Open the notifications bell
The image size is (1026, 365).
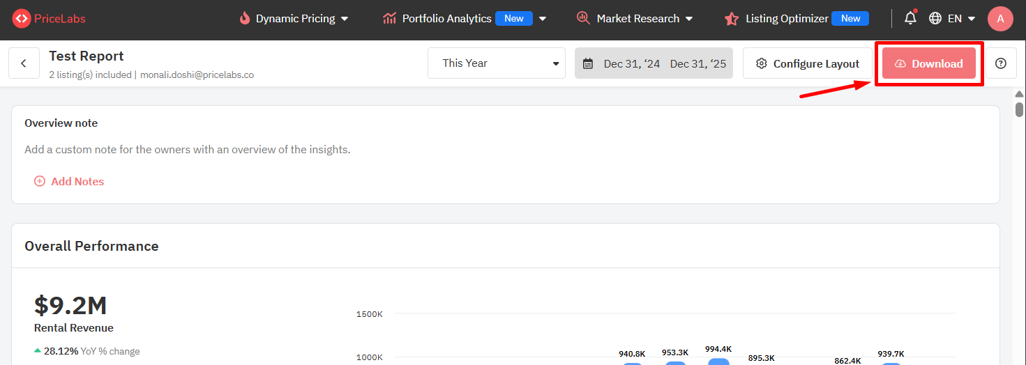click(x=910, y=19)
